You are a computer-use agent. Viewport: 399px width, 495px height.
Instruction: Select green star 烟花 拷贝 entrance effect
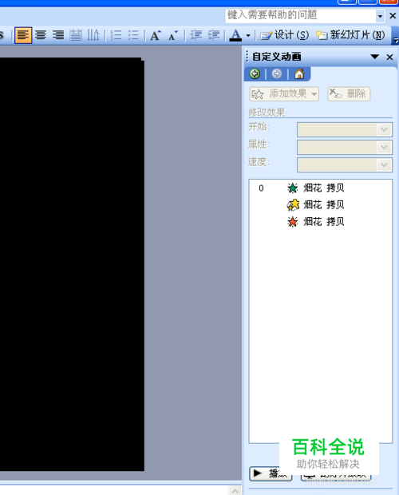[x=321, y=188]
